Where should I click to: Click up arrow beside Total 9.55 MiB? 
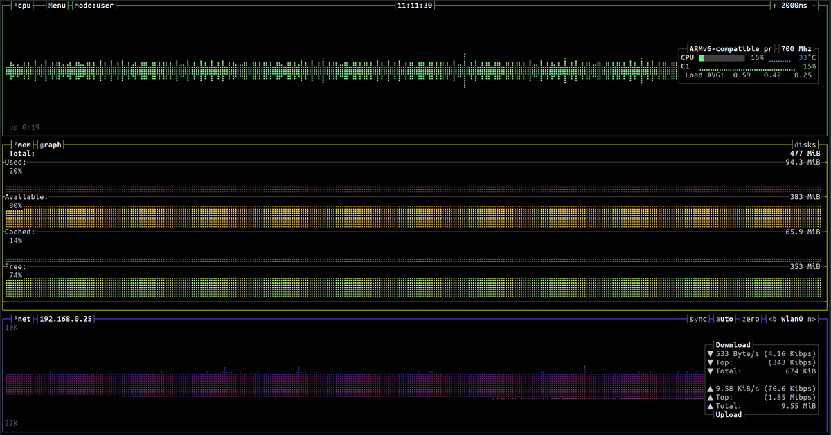[x=710, y=406]
